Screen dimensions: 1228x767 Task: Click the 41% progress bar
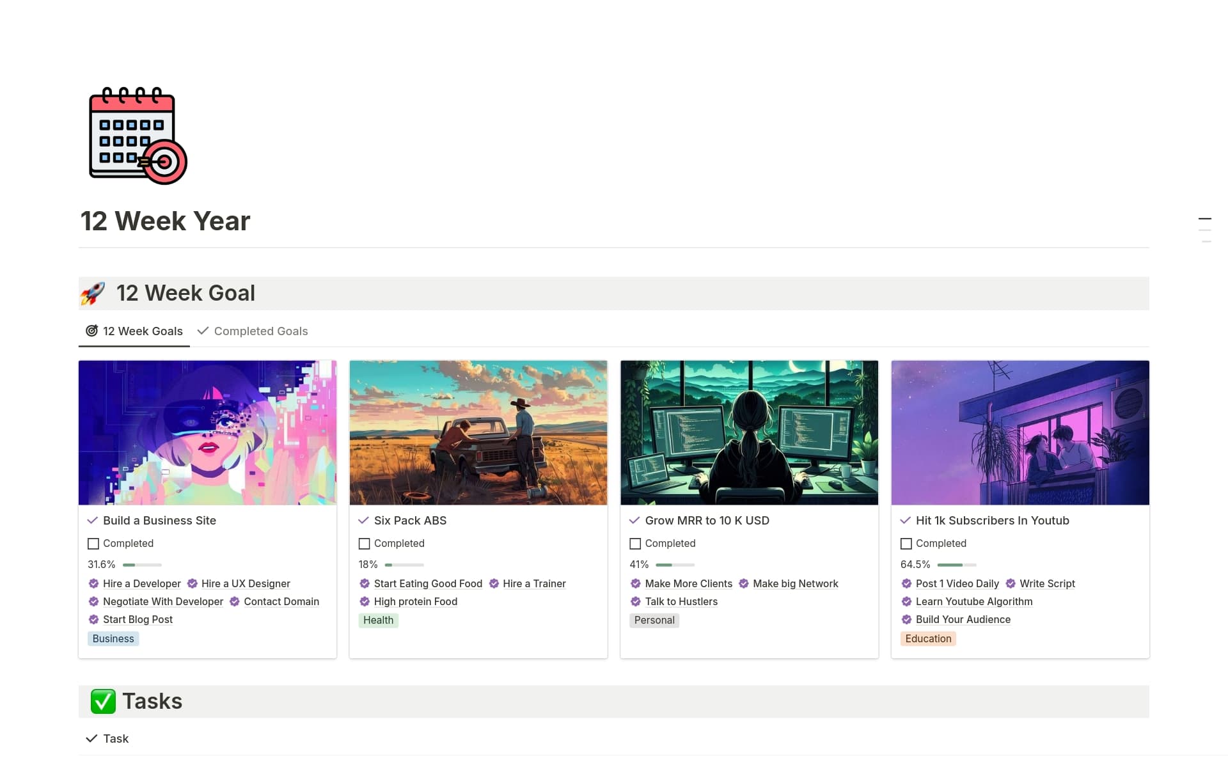(x=675, y=565)
